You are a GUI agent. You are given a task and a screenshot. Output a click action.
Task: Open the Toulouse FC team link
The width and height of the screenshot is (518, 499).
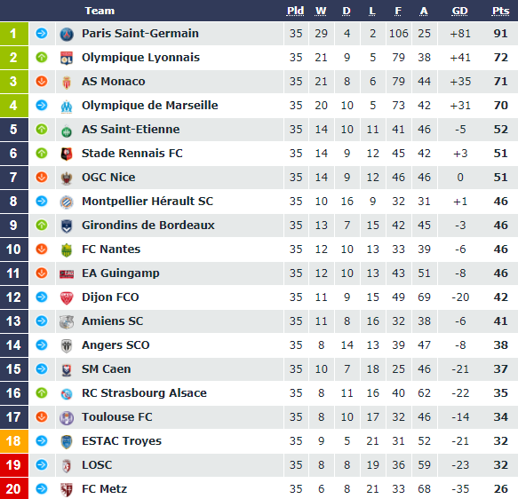tap(117, 416)
